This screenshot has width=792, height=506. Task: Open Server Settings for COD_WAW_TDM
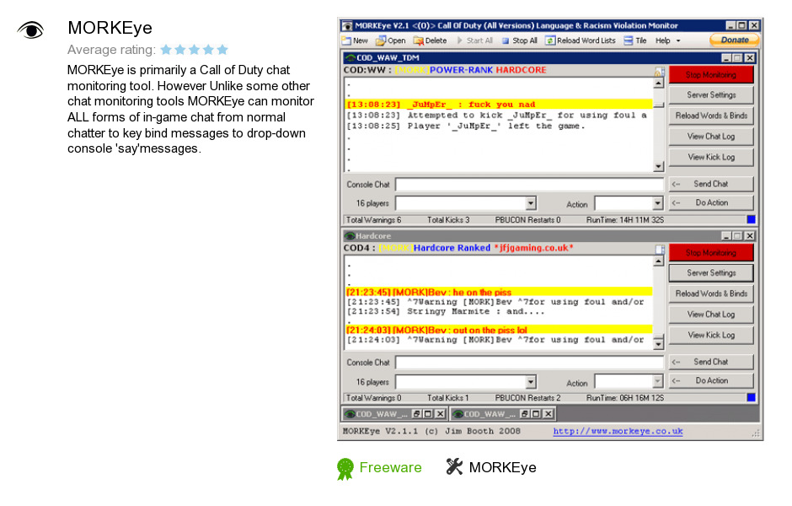click(x=710, y=95)
